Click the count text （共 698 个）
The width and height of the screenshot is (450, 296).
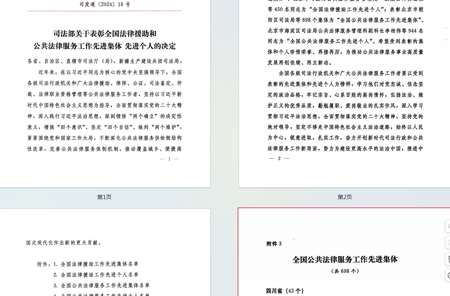(345, 271)
